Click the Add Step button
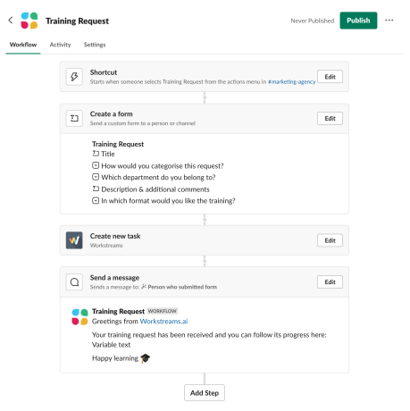 [205, 393]
